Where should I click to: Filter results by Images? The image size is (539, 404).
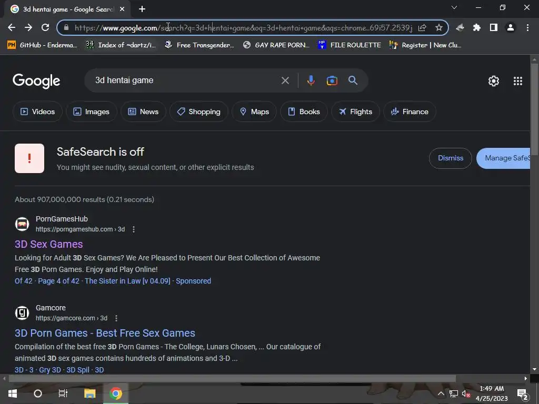(x=92, y=112)
